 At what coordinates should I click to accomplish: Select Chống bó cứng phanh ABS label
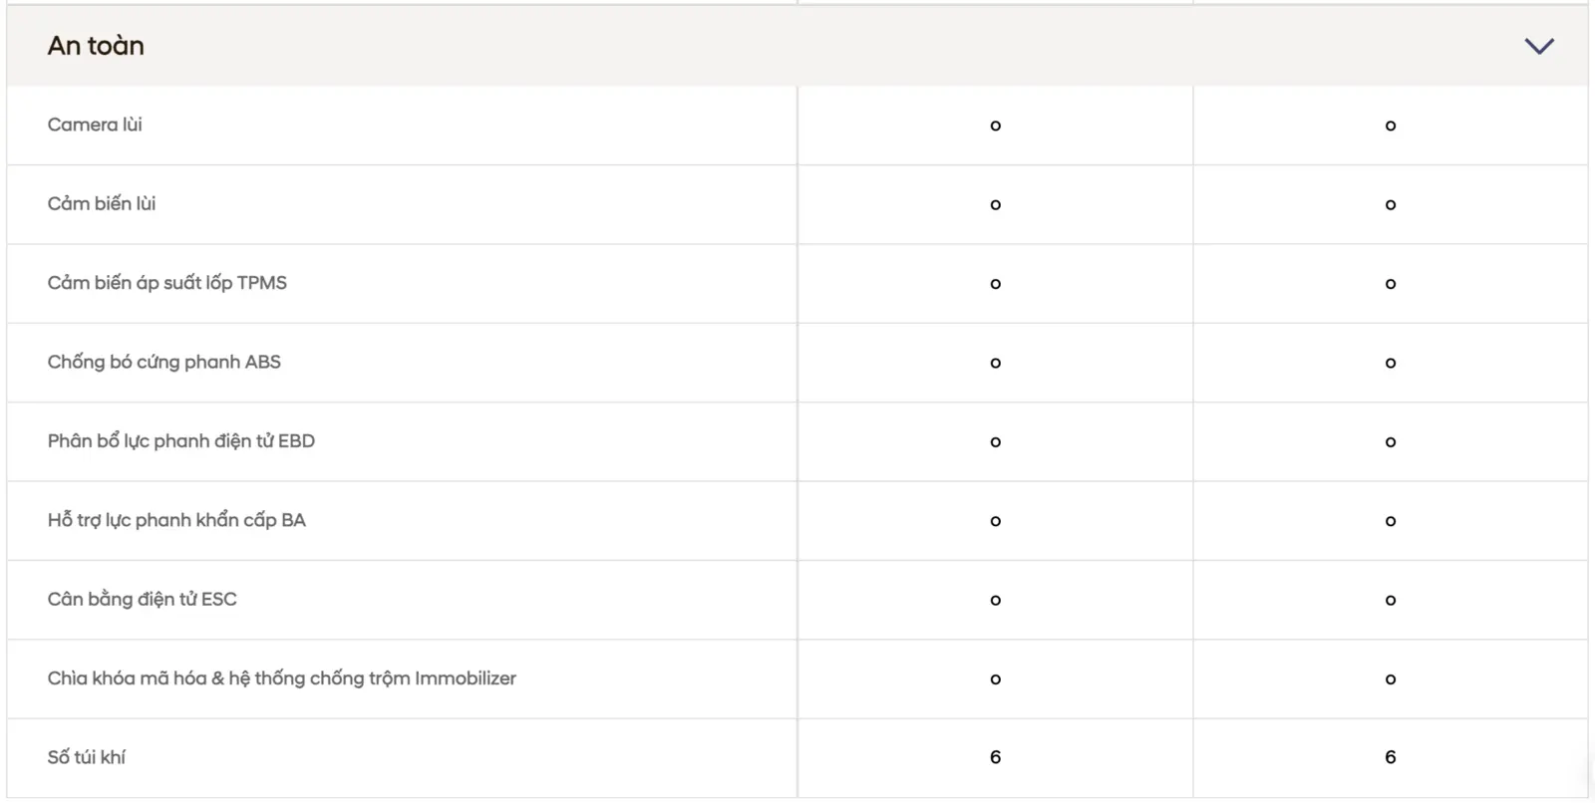pyautogui.click(x=164, y=362)
